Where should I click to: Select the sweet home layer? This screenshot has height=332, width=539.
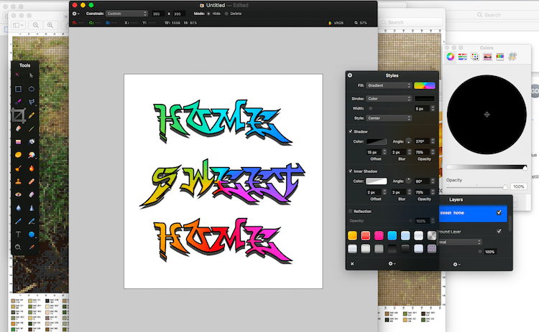[467, 213]
